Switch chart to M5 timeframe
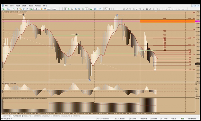The image size is (201, 121). tap(162, 9)
